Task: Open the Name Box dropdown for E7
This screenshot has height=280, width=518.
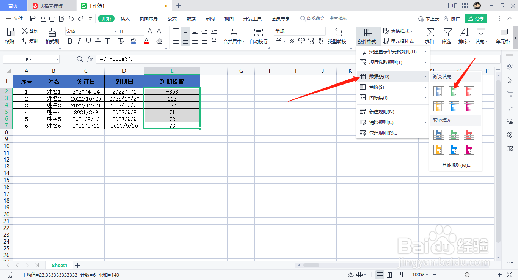Action: tap(57, 59)
